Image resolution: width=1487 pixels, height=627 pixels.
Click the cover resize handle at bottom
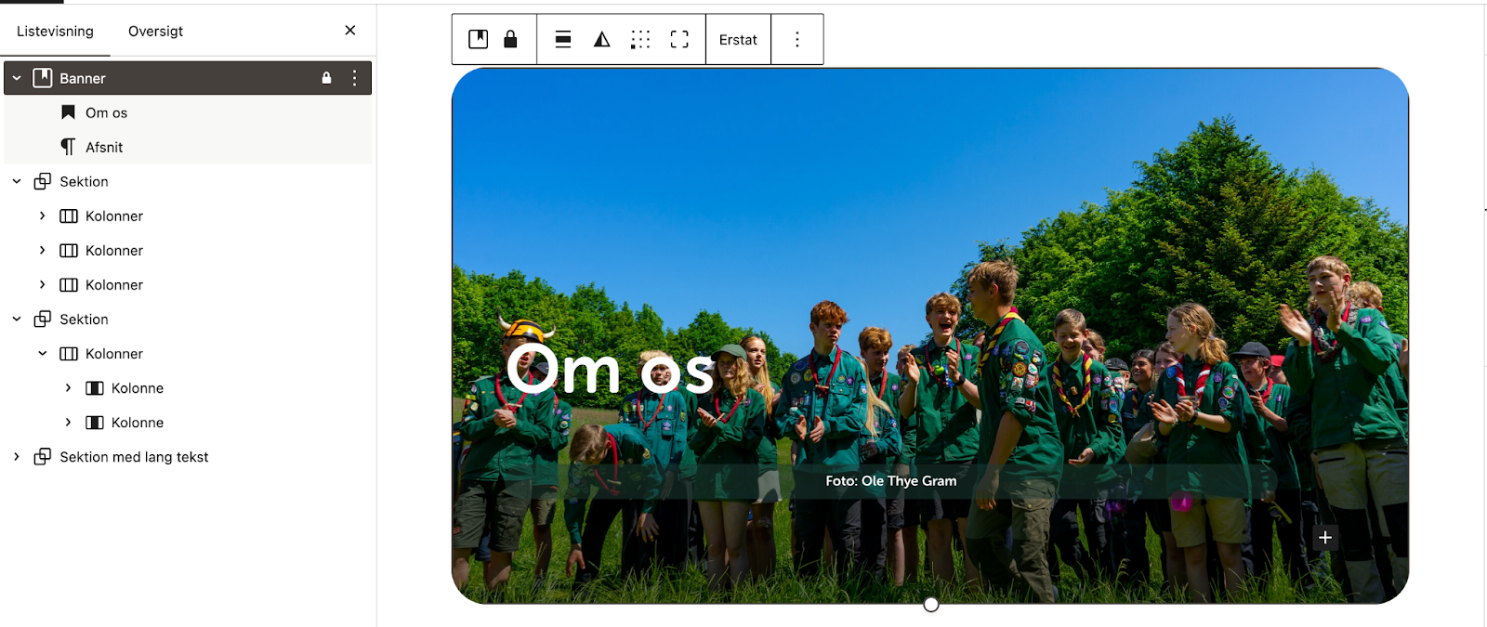[931, 605]
